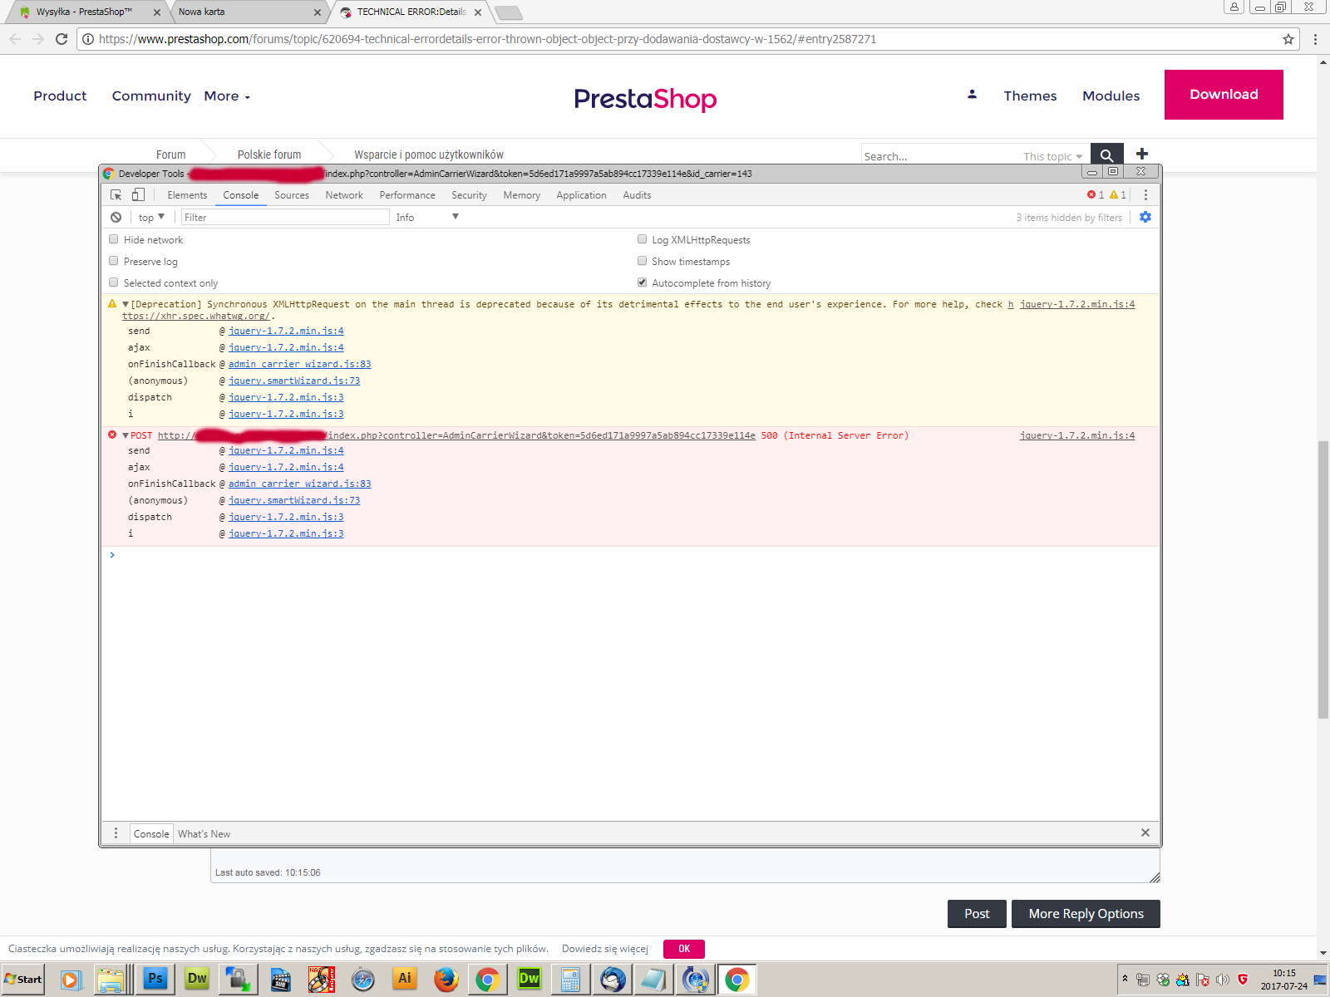Open the 'top' execution context dropdown
This screenshot has height=997, width=1330.
click(x=151, y=217)
